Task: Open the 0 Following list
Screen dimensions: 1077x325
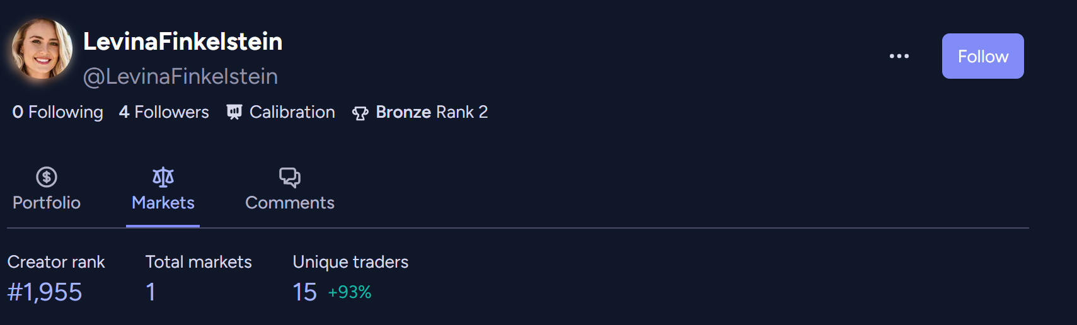Action: click(x=57, y=112)
